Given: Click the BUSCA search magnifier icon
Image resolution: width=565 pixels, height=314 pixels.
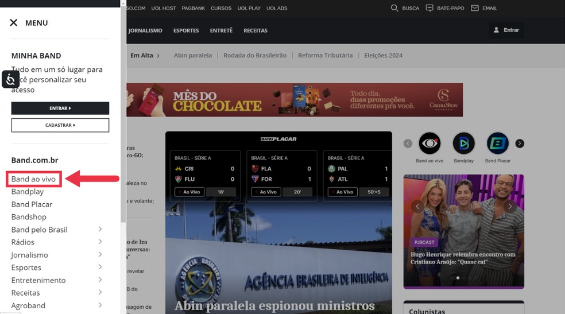Looking at the screenshot, I should [x=394, y=8].
